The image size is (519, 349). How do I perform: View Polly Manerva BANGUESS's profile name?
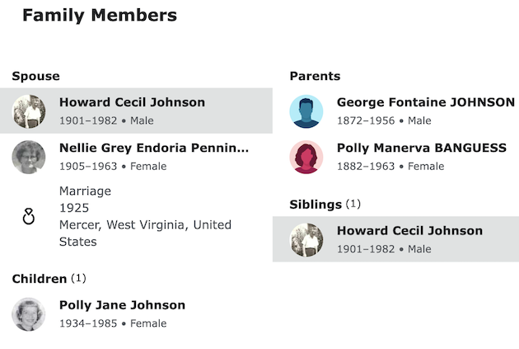click(x=421, y=148)
